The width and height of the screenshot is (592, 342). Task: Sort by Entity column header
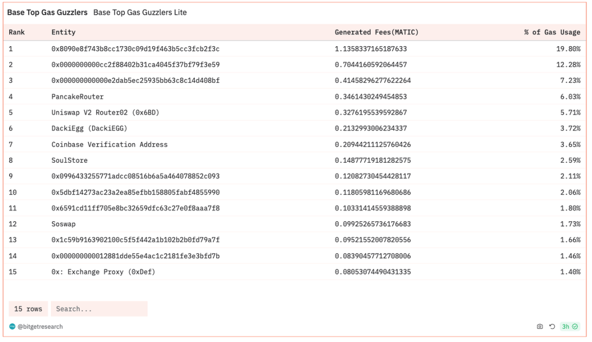click(63, 32)
